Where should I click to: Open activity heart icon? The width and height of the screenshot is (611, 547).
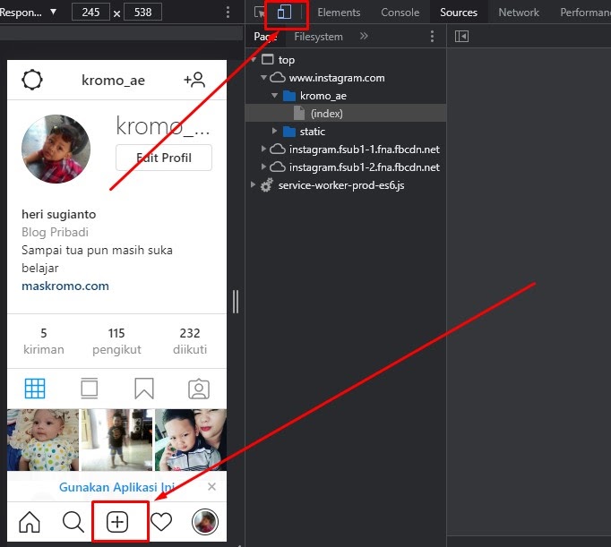pyautogui.click(x=161, y=522)
